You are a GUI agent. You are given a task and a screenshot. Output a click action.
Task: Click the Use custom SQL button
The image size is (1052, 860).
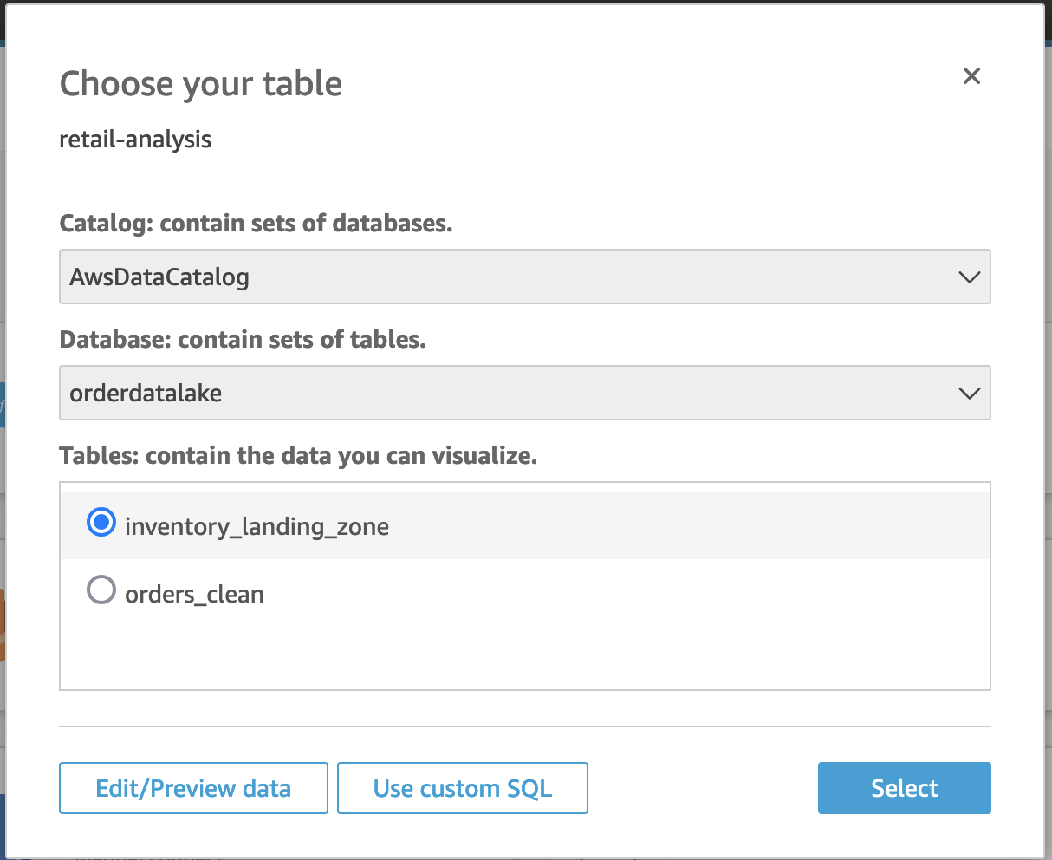(x=463, y=788)
